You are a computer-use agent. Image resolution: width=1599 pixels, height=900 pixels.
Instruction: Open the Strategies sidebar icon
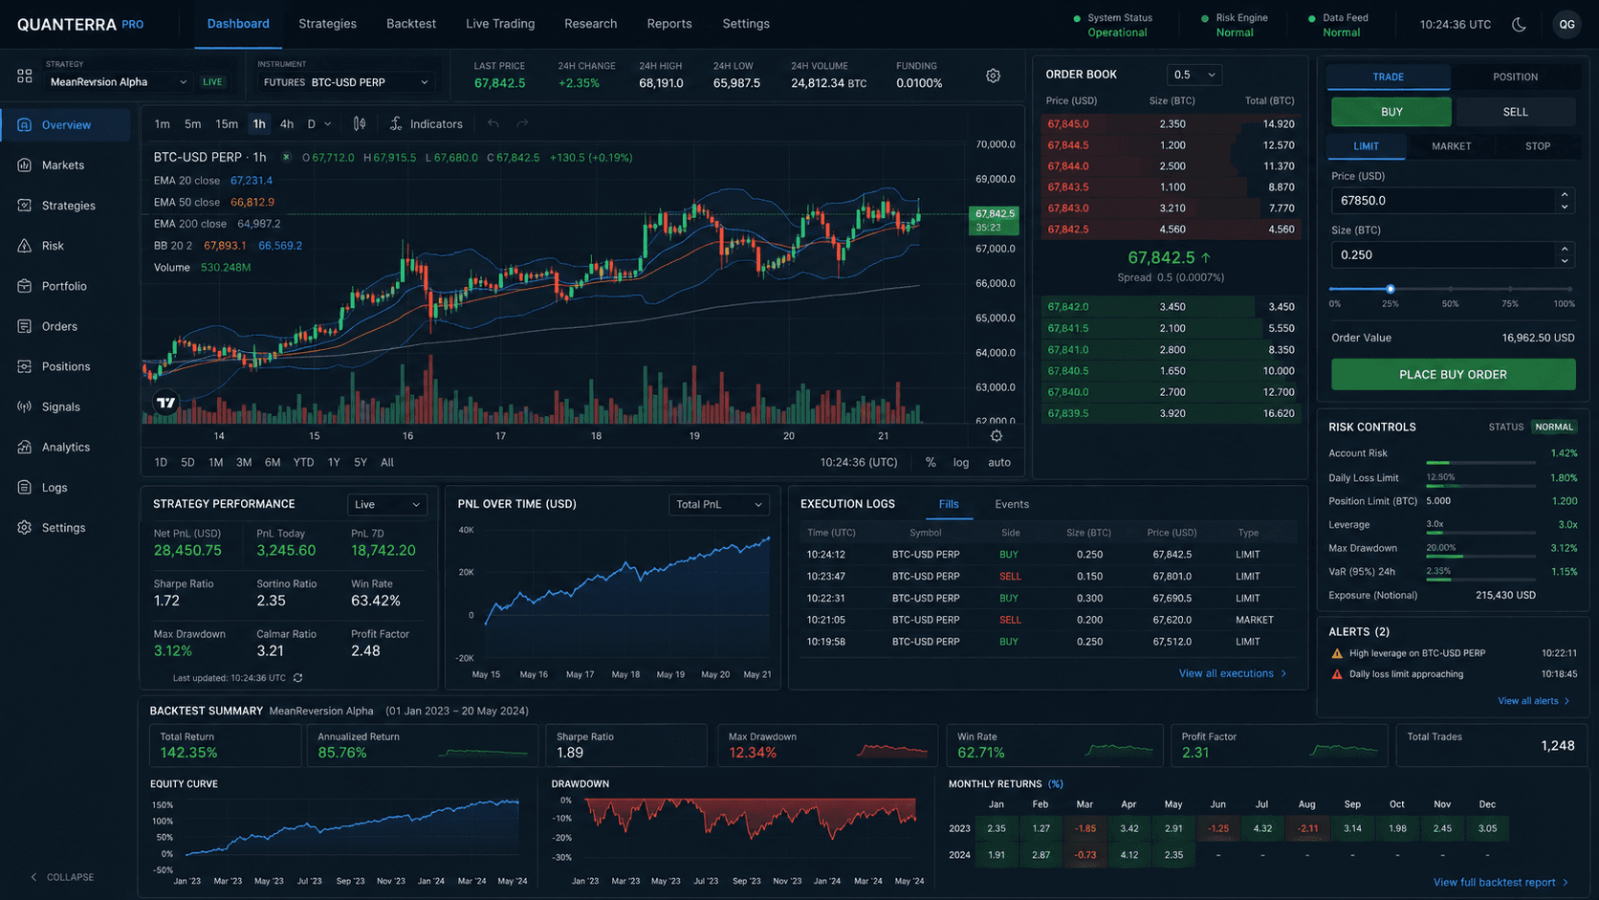click(25, 206)
